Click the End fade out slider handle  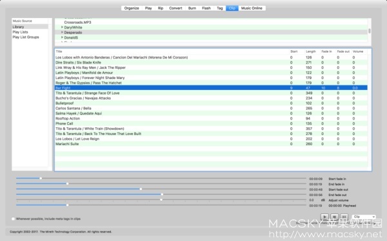(x=162, y=194)
